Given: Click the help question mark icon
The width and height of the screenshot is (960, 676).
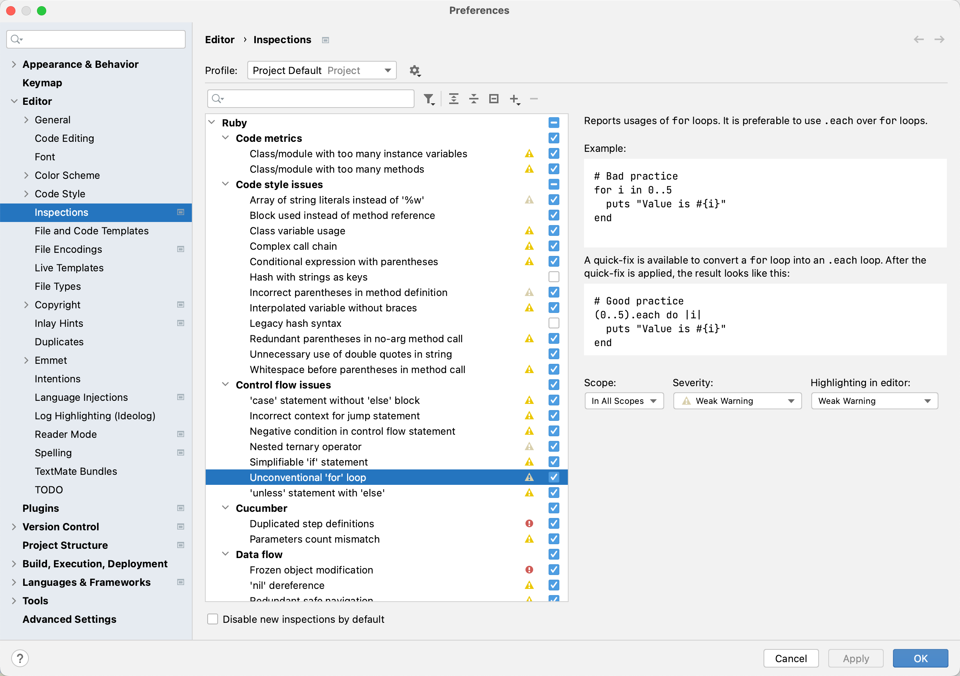Looking at the screenshot, I should click(x=20, y=658).
